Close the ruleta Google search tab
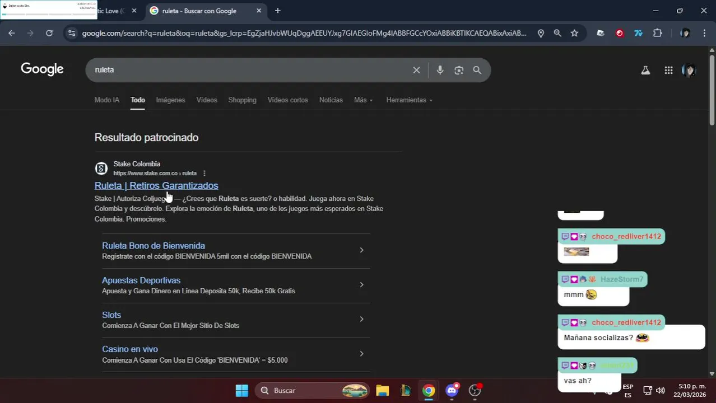Image resolution: width=716 pixels, height=403 pixels. coord(259,11)
